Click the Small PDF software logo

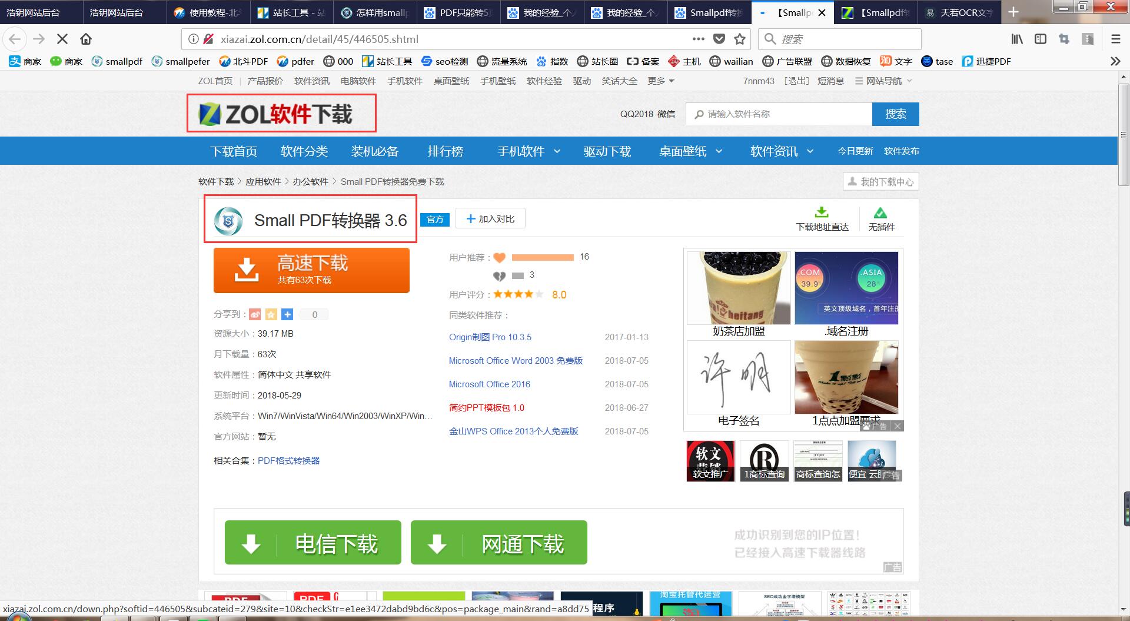point(228,221)
